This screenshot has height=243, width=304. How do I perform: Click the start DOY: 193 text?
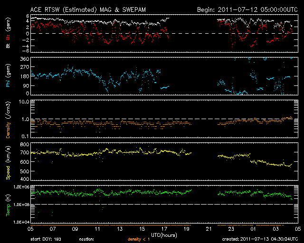click(x=46, y=239)
